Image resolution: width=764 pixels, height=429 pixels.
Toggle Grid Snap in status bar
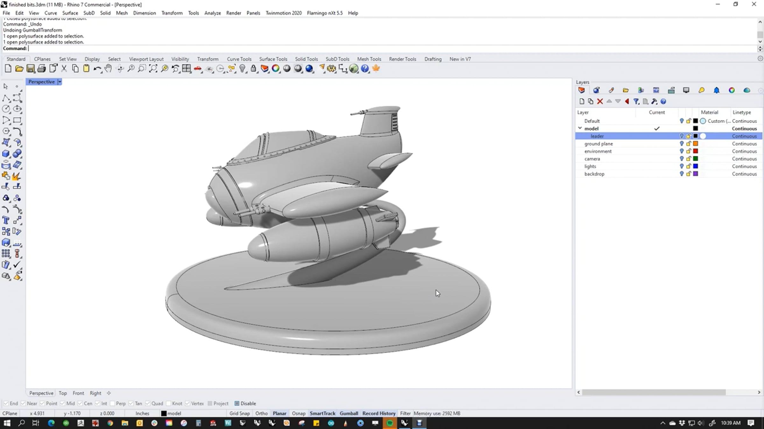(239, 413)
